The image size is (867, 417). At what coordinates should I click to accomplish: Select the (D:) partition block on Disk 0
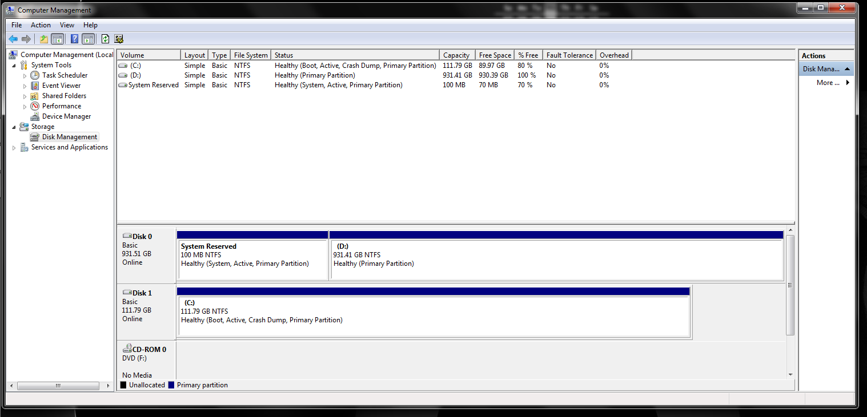(x=556, y=256)
